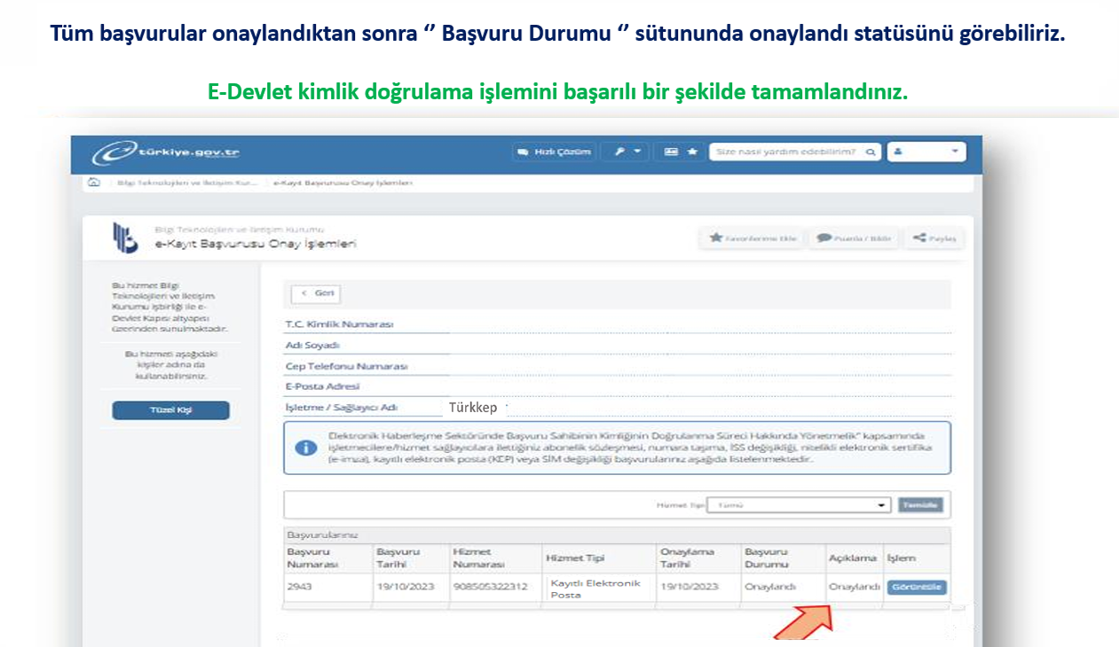This screenshot has width=1119, height=647.
Task: Open the user account dropdown
Action: tap(927, 152)
